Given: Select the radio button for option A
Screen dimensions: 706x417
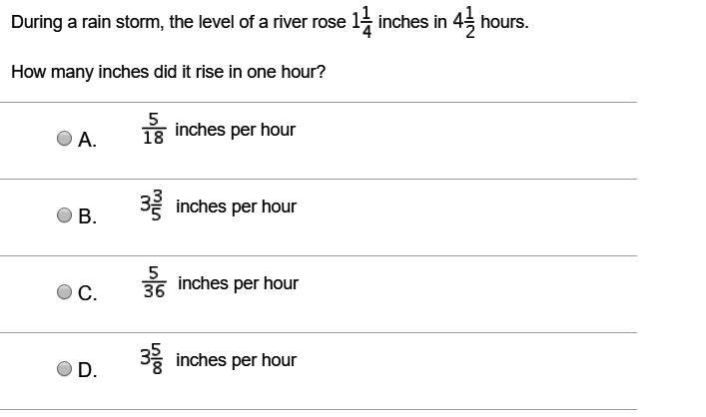Looking at the screenshot, I should click(x=66, y=140).
